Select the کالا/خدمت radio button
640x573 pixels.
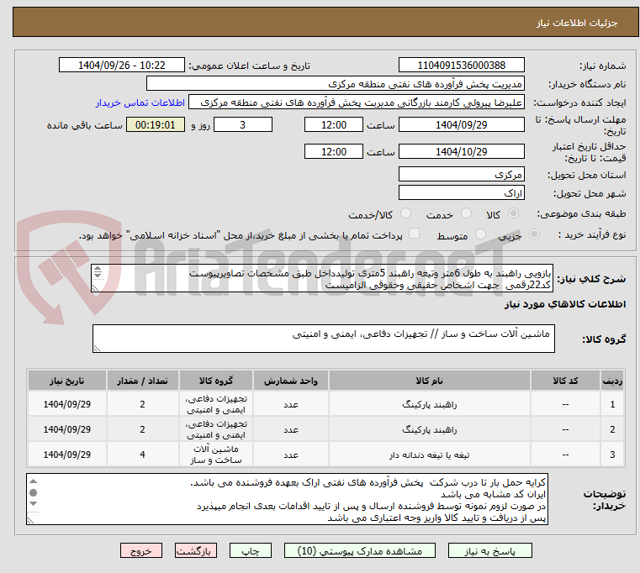click(x=405, y=213)
